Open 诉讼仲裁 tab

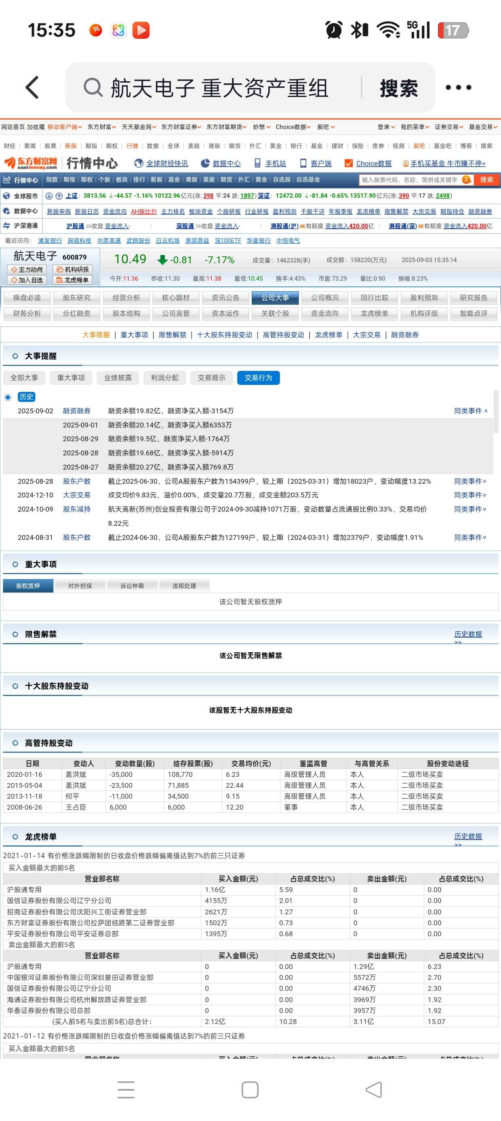(132, 586)
